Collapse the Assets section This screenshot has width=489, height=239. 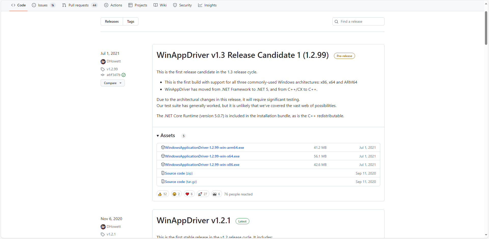point(166,136)
